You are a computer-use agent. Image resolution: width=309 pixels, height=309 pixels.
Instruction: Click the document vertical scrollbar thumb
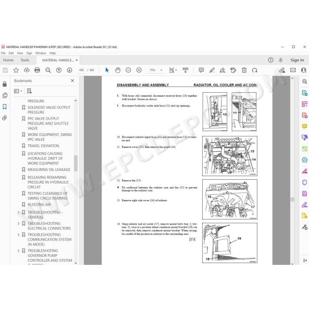click(x=292, y=200)
